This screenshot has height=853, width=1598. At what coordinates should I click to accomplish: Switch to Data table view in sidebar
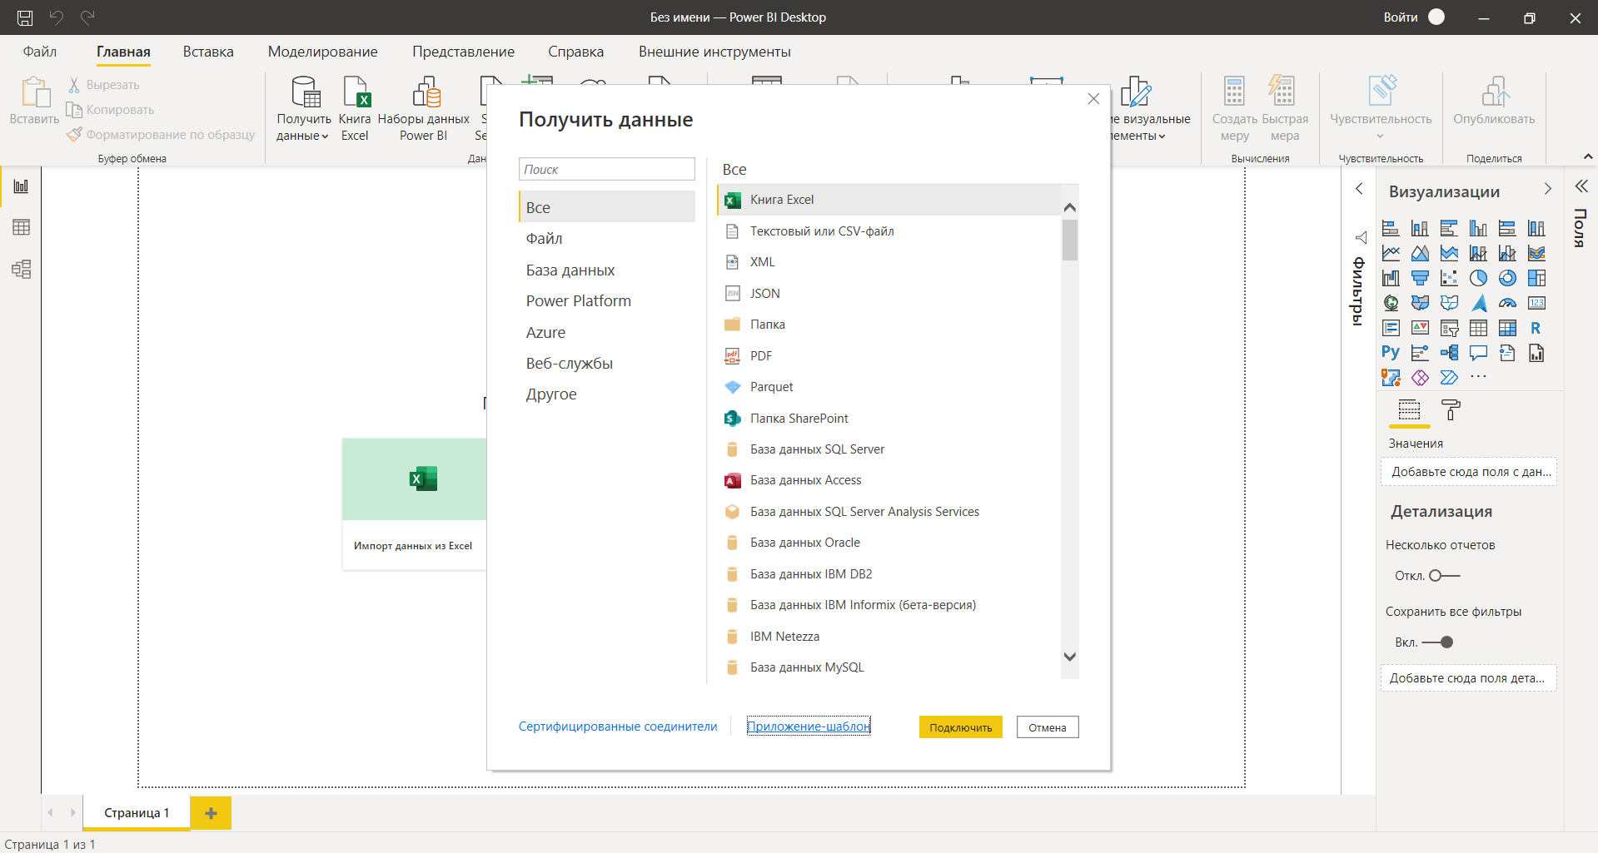click(x=21, y=227)
